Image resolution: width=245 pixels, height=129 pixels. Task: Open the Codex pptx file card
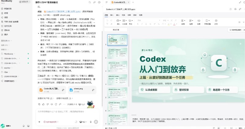tap(52, 90)
